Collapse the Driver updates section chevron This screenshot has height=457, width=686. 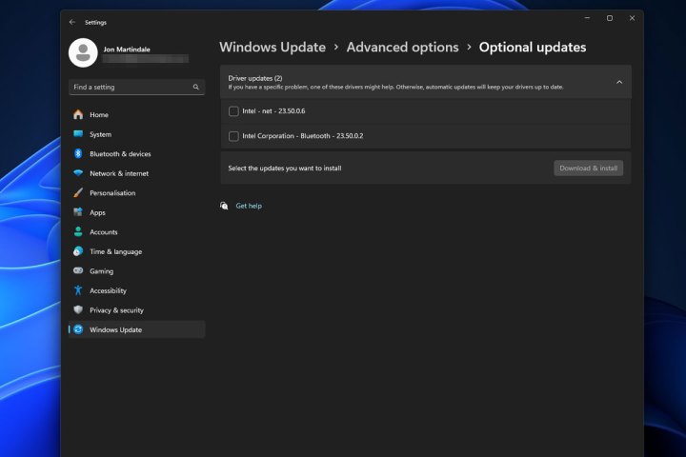619,82
